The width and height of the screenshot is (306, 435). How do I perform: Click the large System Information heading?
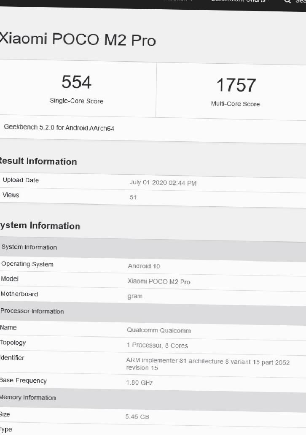40,226
